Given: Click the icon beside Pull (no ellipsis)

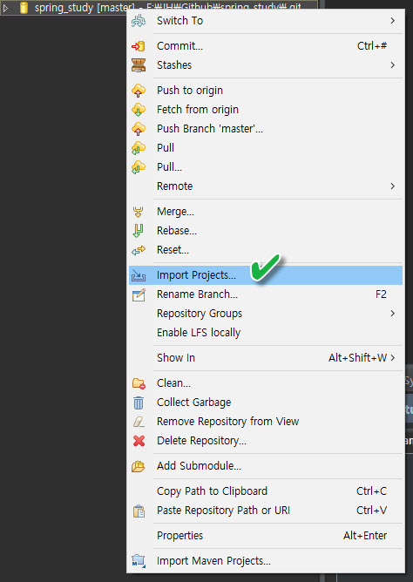Looking at the screenshot, I should click(139, 148).
